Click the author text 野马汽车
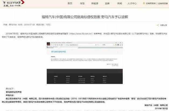Image resolution: width=169 pixels, height=111 pixels. (13, 25)
